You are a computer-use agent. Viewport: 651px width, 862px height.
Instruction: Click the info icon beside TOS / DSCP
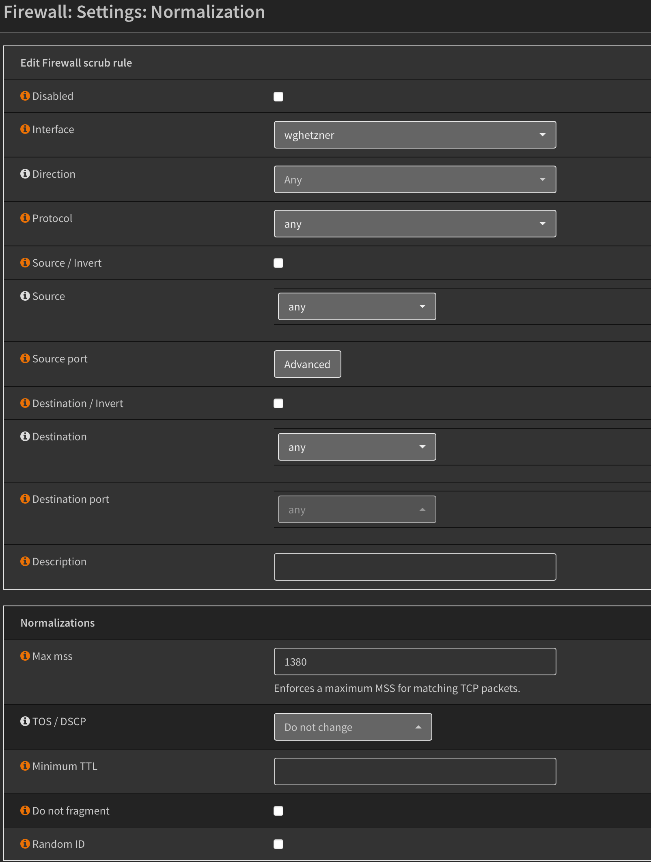click(x=25, y=721)
